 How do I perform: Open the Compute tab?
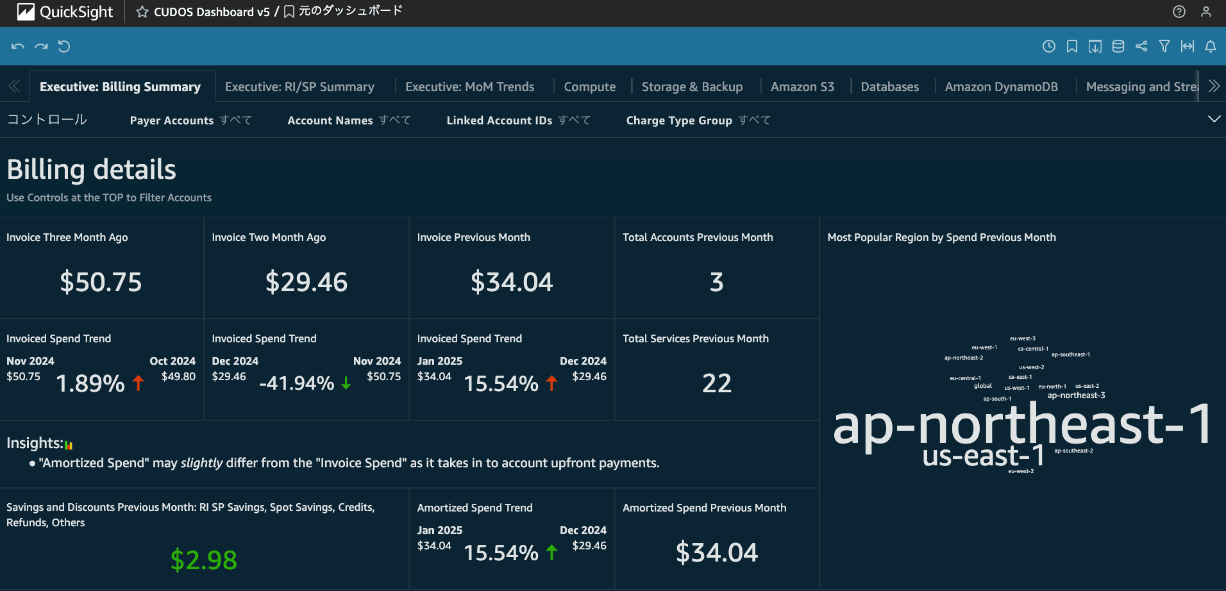click(x=589, y=87)
